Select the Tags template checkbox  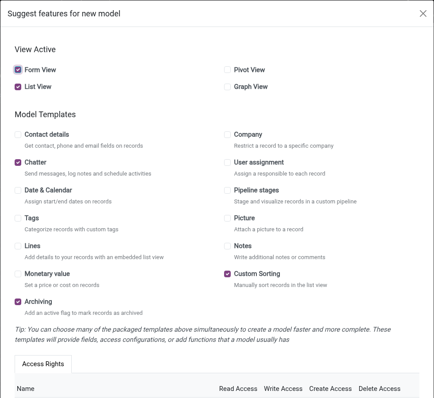[18, 218]
